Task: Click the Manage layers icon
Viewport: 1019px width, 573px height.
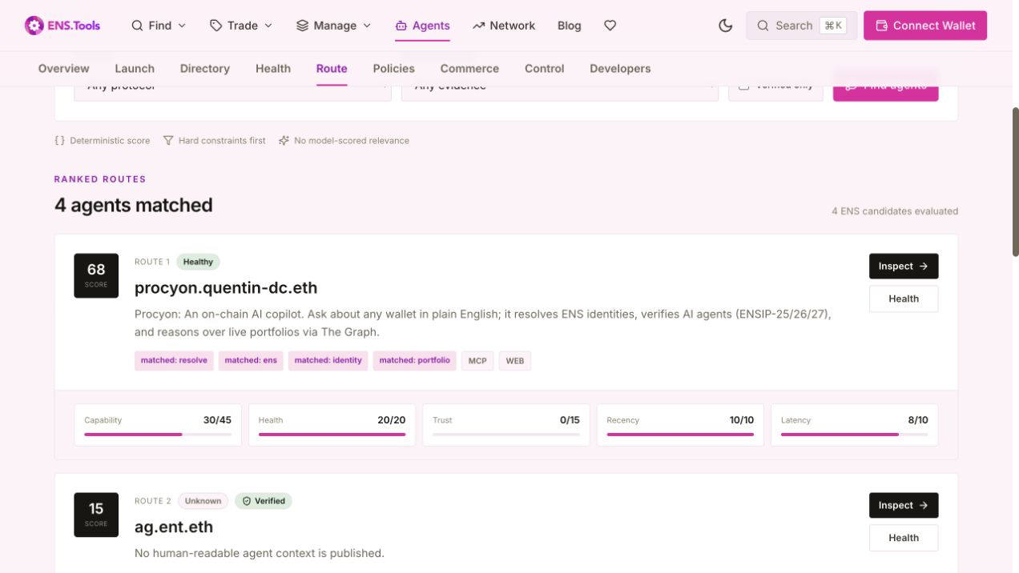Action: [x=302, y=26]
